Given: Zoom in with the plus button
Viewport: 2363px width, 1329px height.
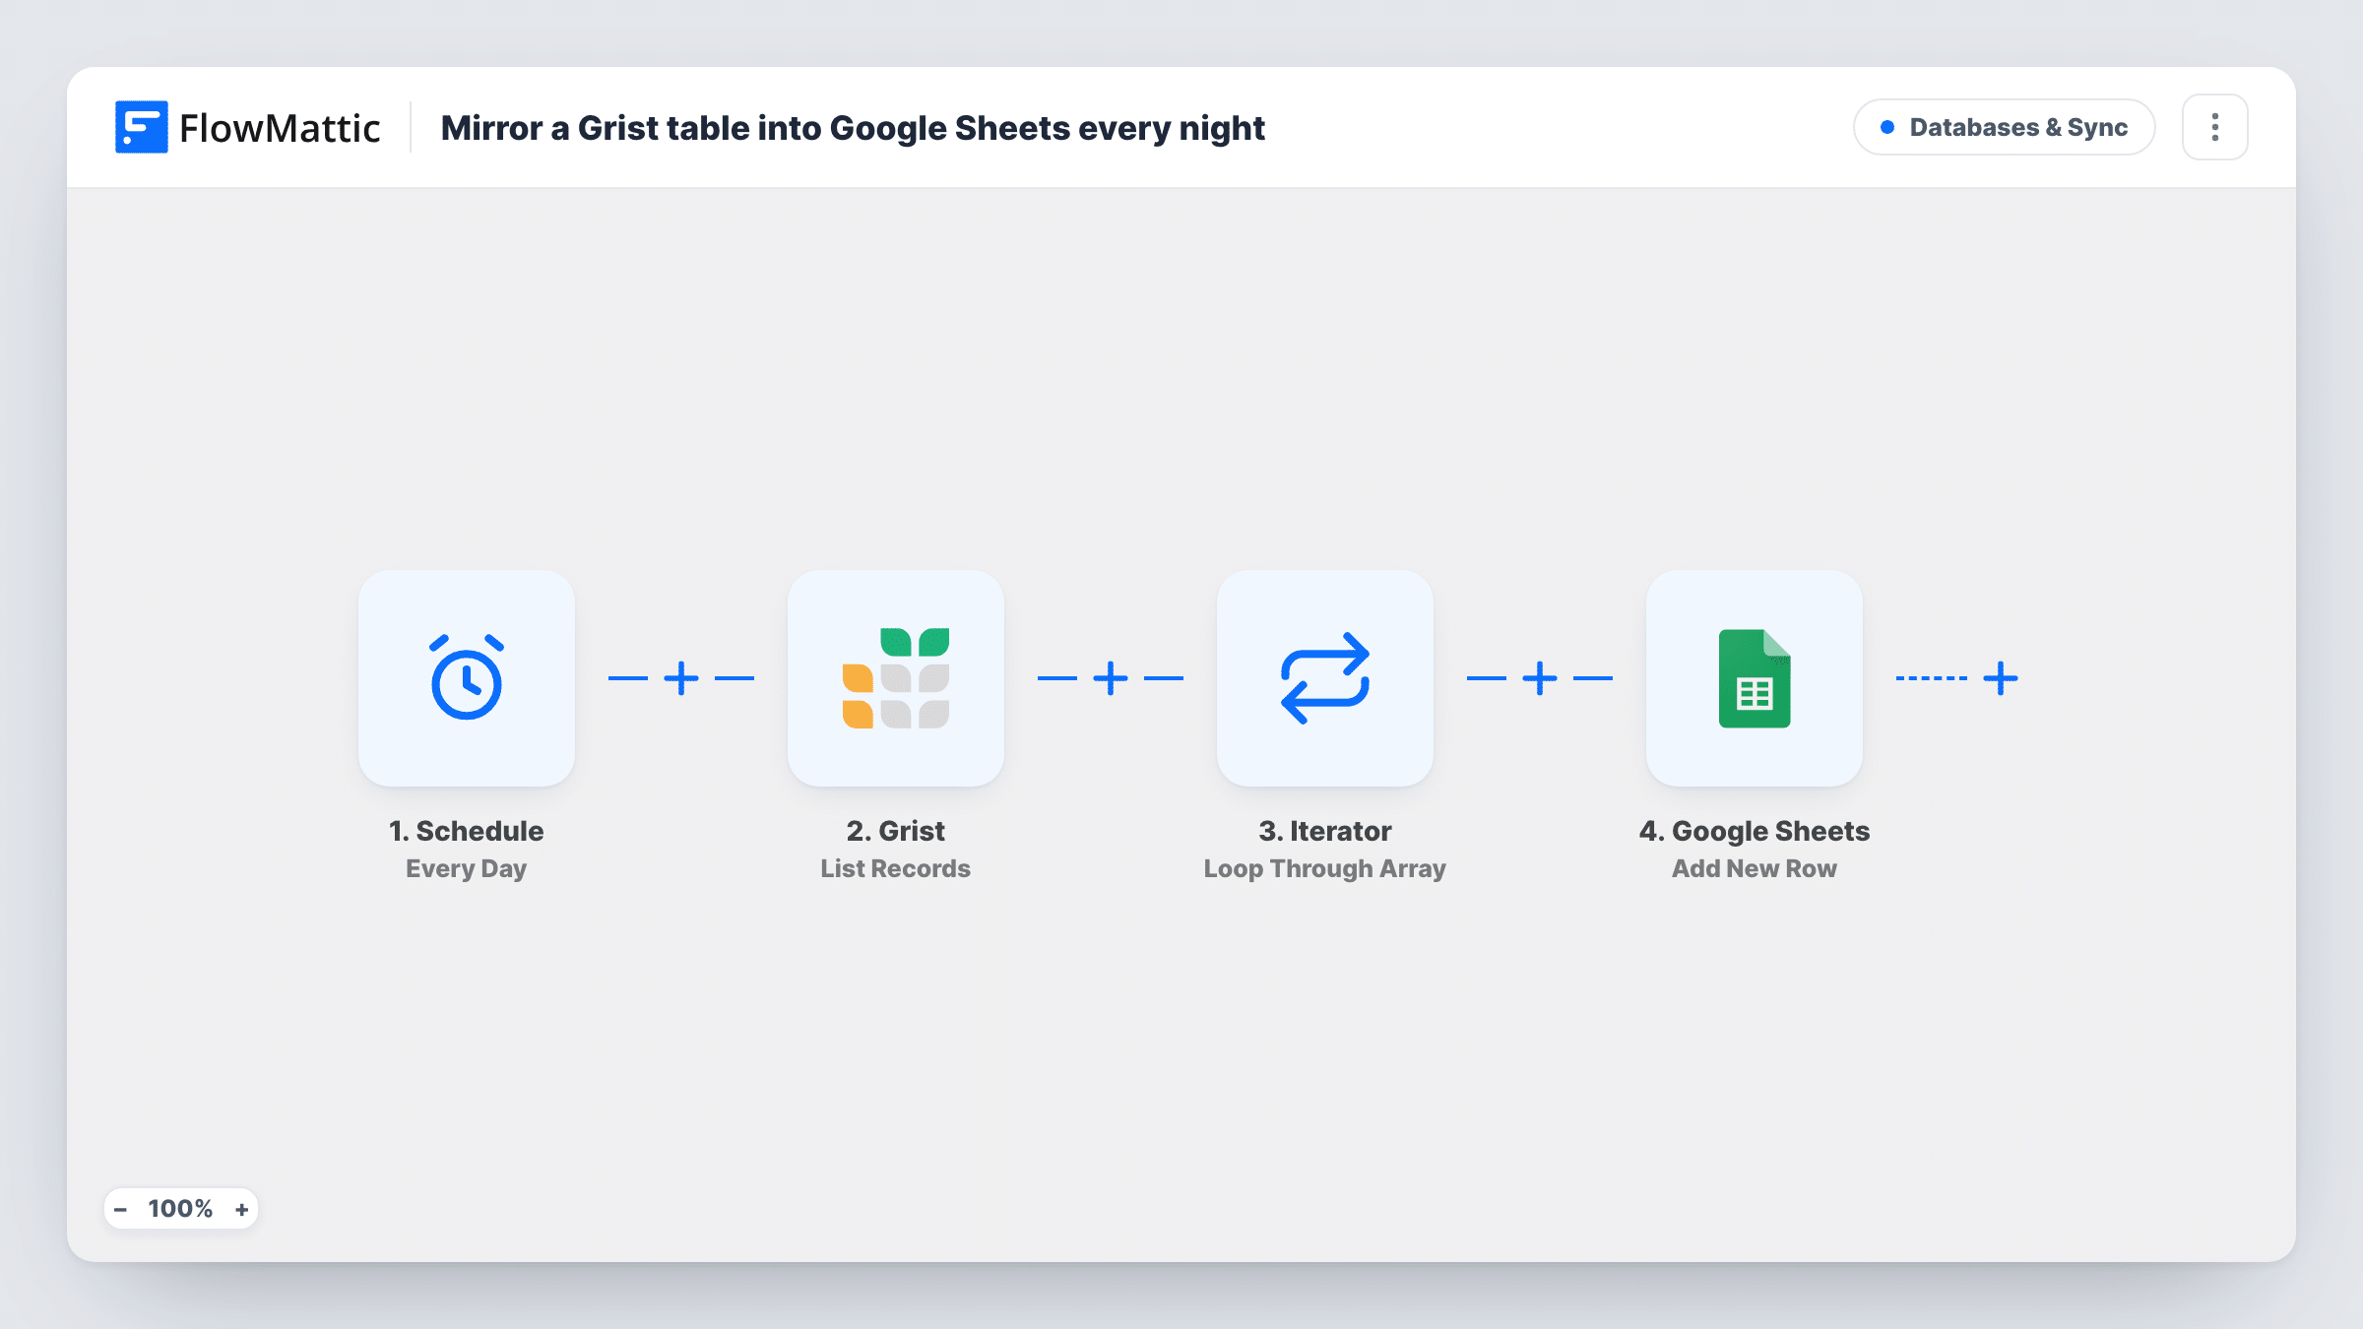Looking at the screenshot, I should 242,1209.
